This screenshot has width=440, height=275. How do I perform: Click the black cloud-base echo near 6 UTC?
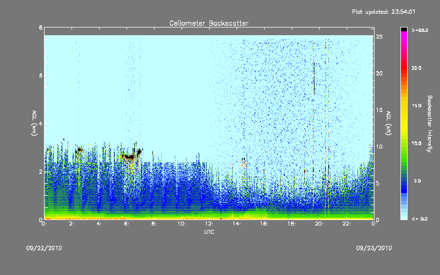click(129, 157)
